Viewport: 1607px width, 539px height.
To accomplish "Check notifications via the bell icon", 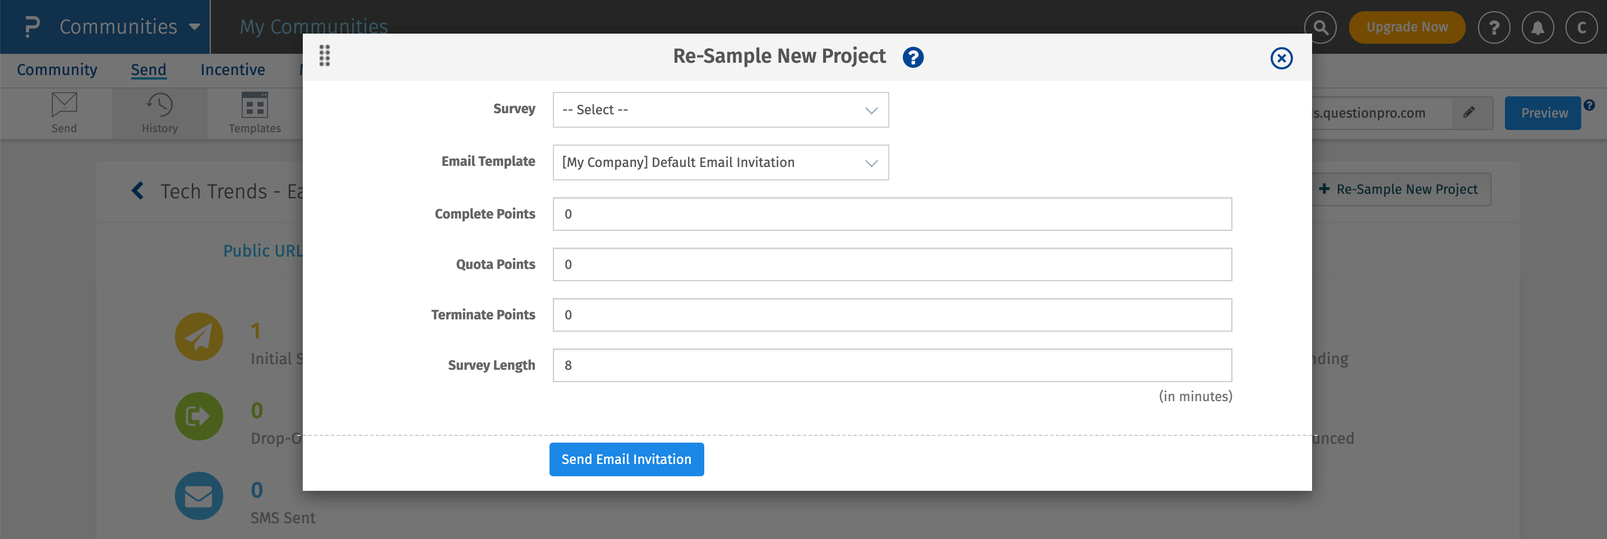I will pos(1538,27).
